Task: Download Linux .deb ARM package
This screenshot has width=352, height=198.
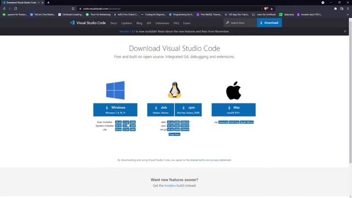Action: pyautogui.click(x=177, y=122)
